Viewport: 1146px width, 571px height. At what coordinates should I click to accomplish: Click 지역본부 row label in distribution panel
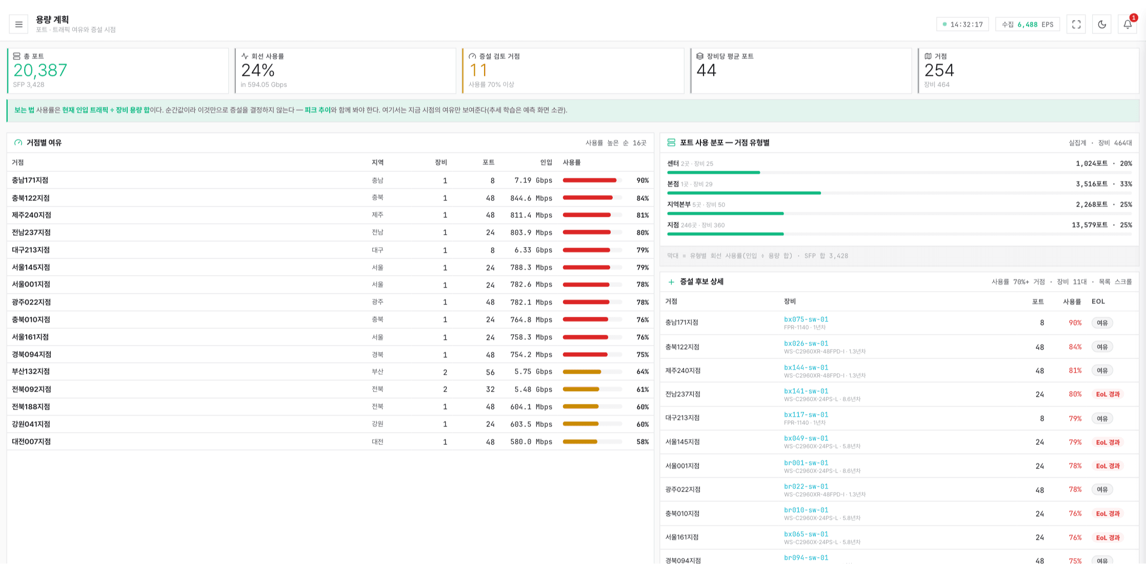click(678, 205)
